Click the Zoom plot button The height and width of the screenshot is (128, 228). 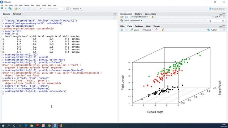pos(135,30)
